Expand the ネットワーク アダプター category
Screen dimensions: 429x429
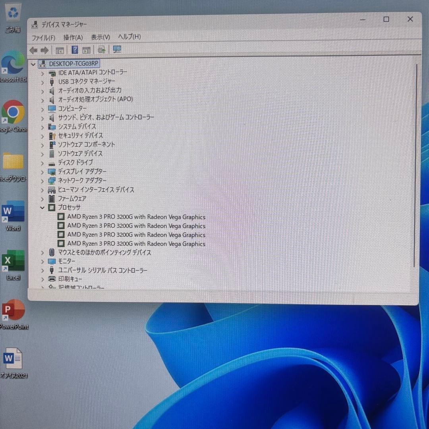[43, 180]
